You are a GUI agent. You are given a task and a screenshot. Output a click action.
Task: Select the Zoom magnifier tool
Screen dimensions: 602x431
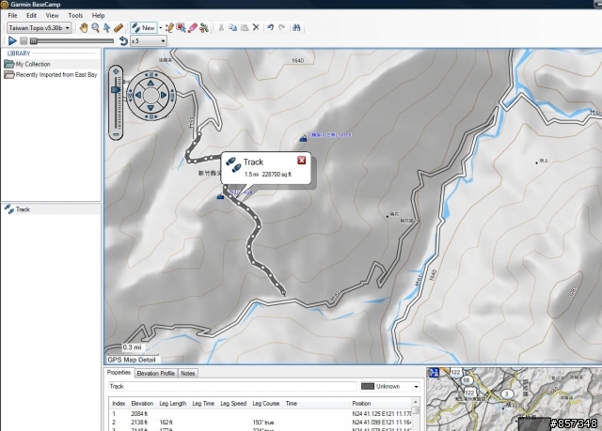click(x=95, y=27)
